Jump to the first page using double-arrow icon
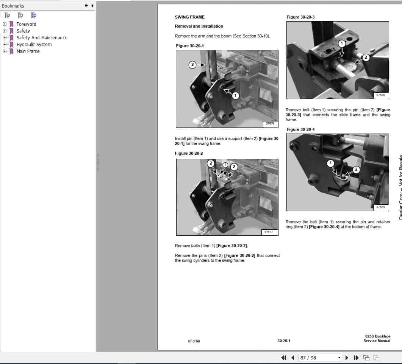Viewport: 402px width, 364px height. pos(284,358)
